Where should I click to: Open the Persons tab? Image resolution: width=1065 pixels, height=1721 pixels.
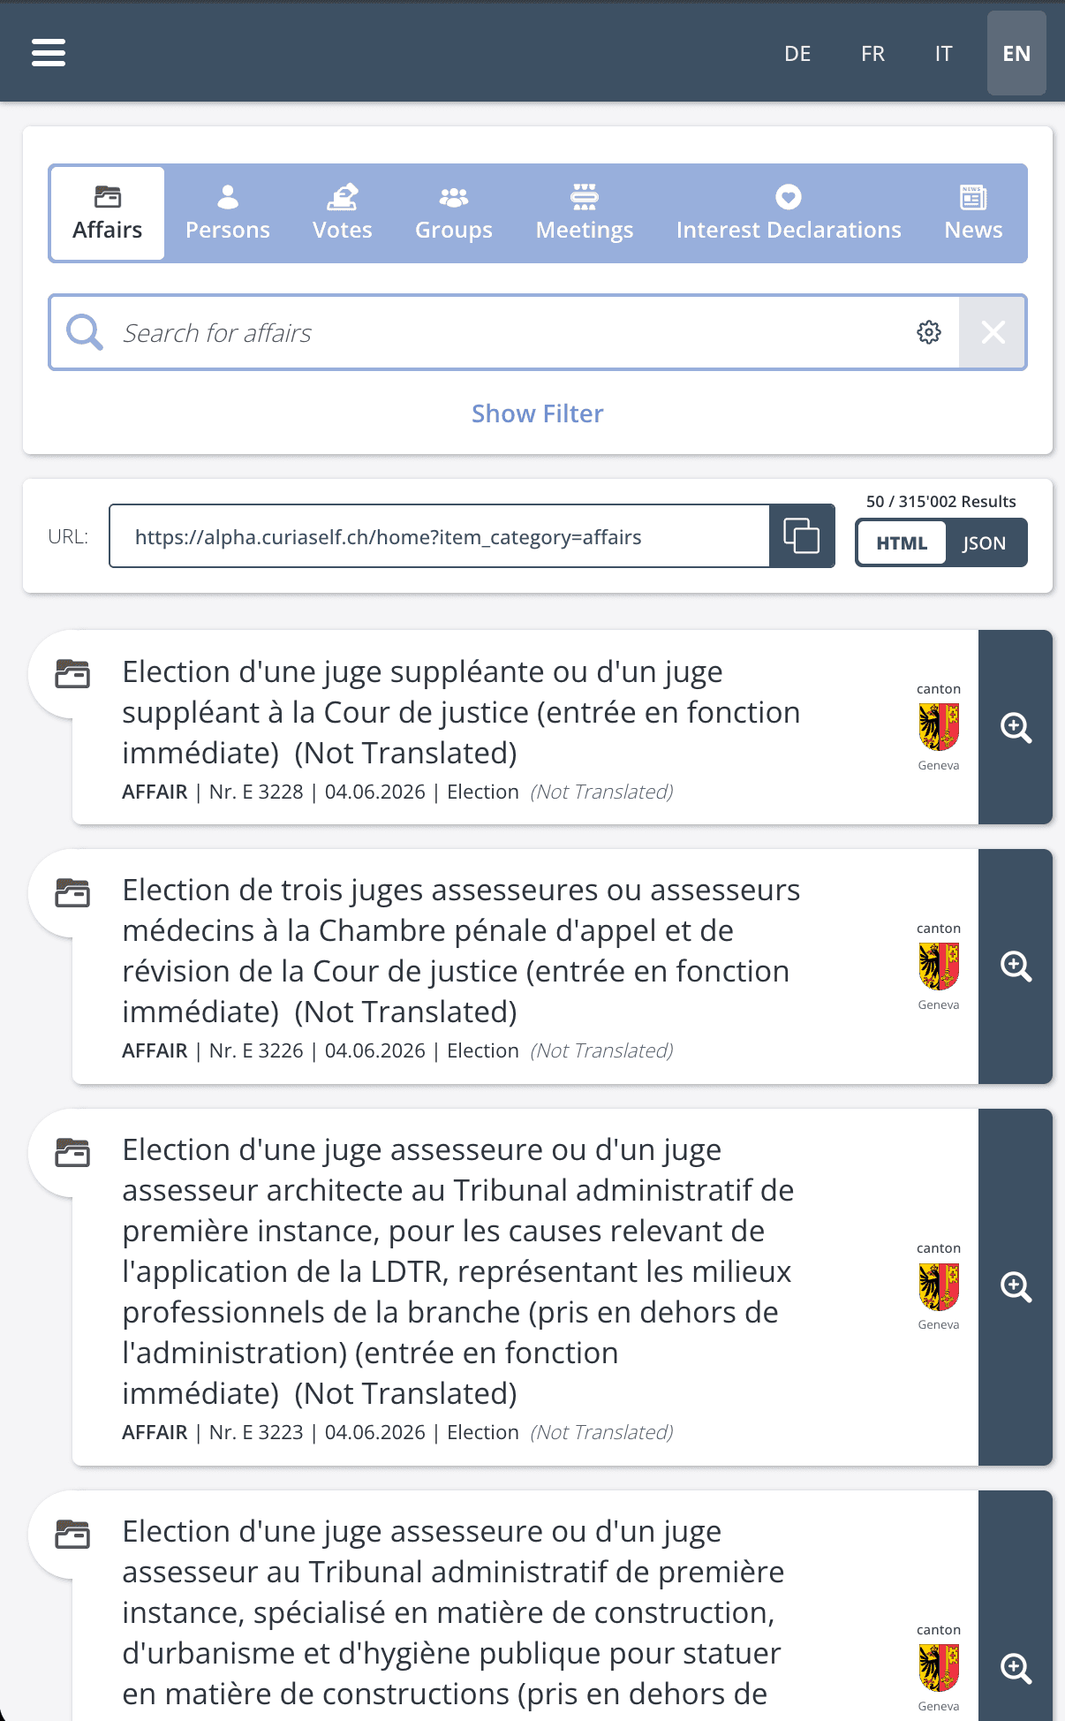pos(228,213)
